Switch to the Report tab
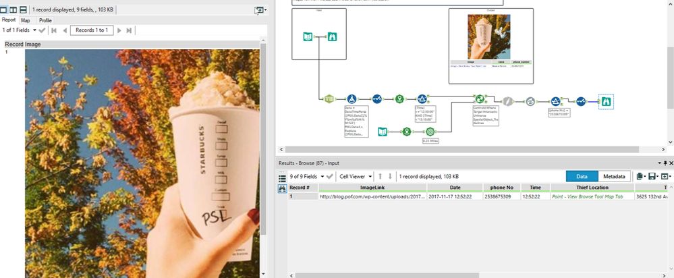This screenshot has height=278, width=674. [x=9, y=20]
